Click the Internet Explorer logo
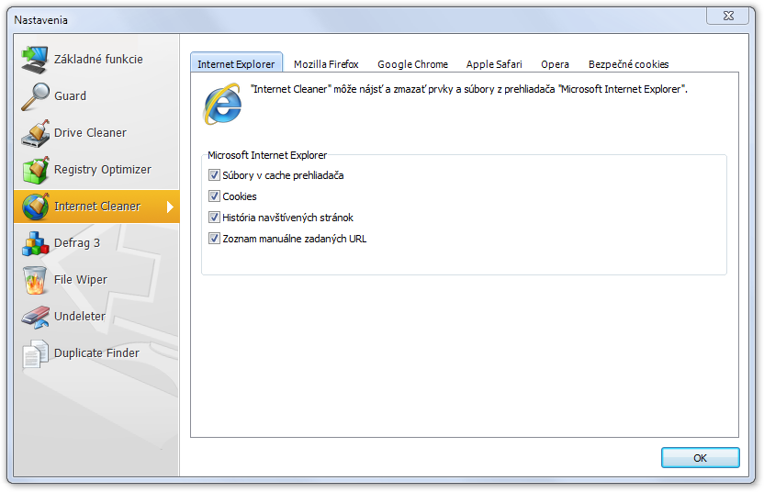This screenshot has width=764, height=492. pyautogui.click(x=222, y=104)
